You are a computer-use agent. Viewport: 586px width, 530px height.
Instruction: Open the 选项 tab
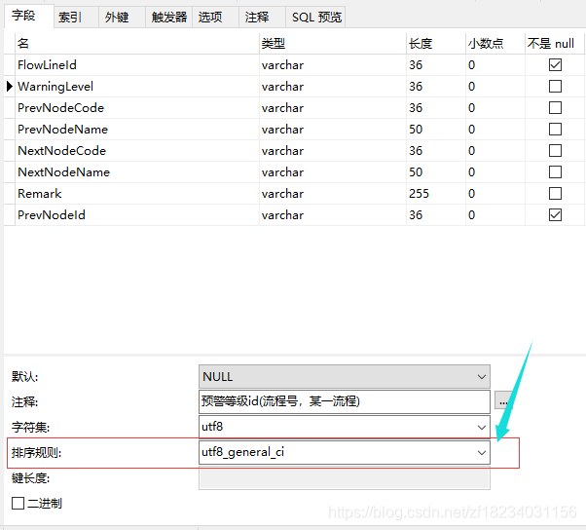tap(215, 18)
